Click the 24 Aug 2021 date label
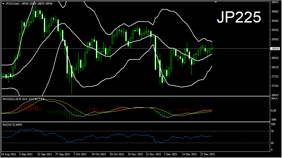282x158 pixels. [x=9, y=154]
